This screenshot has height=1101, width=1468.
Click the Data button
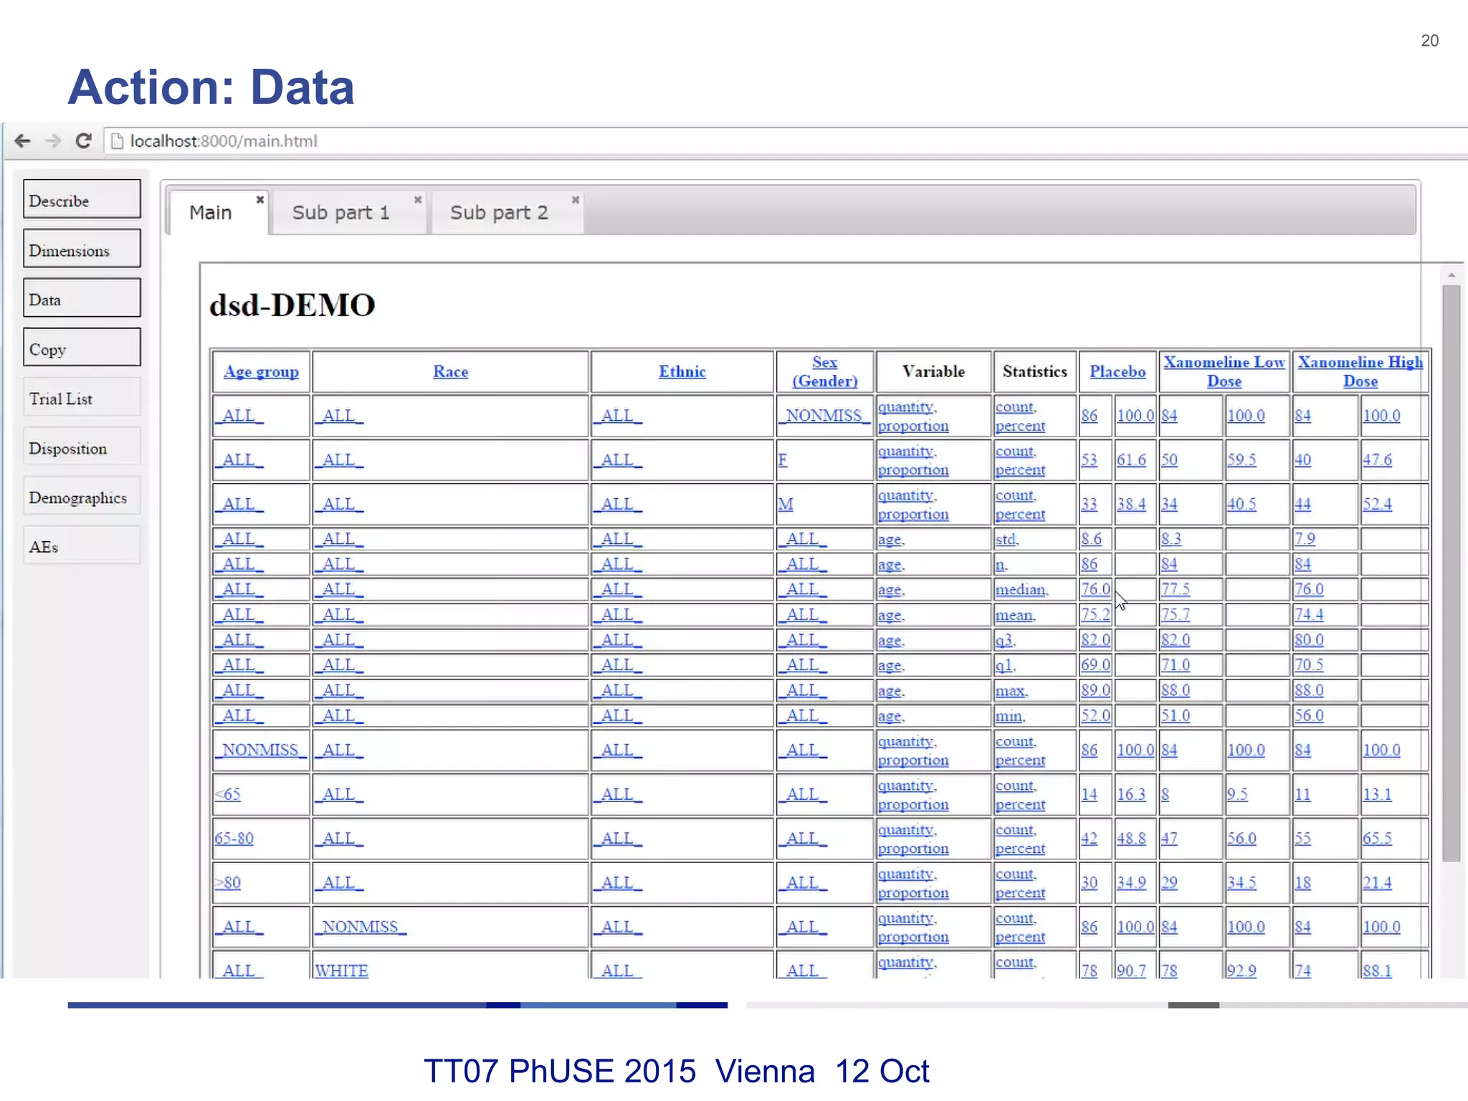[x=82, y=299]
